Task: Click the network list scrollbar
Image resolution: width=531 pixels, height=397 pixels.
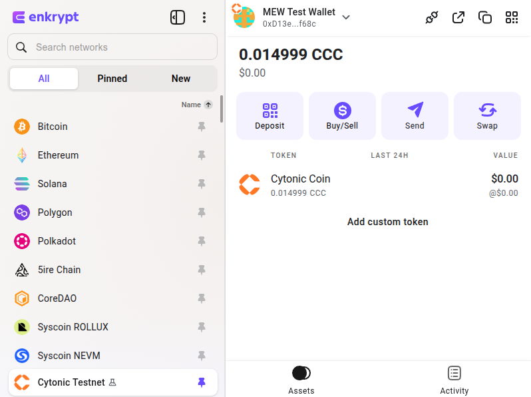Action: pos(222,110)
